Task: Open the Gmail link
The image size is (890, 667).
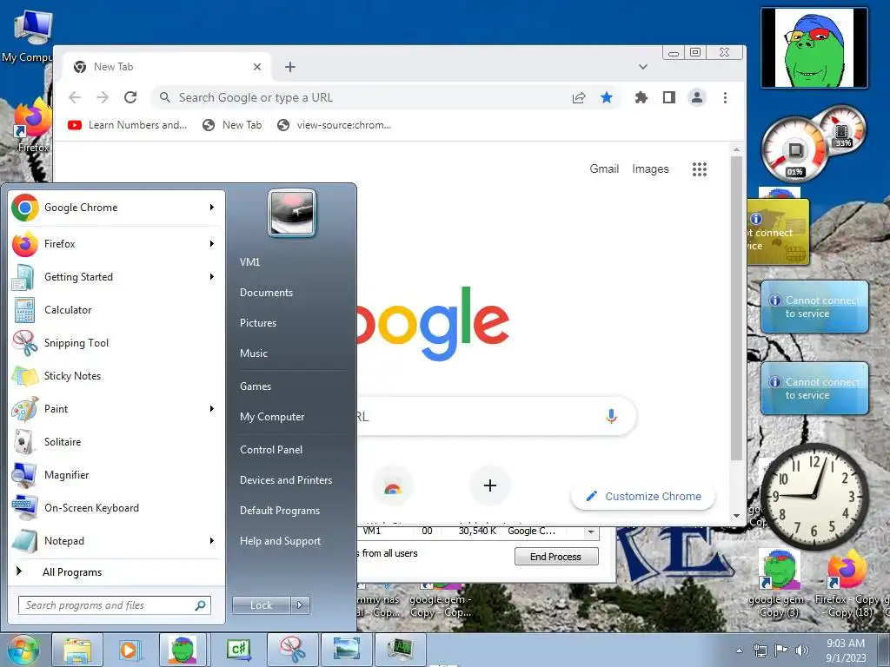Action: point(604,169)
